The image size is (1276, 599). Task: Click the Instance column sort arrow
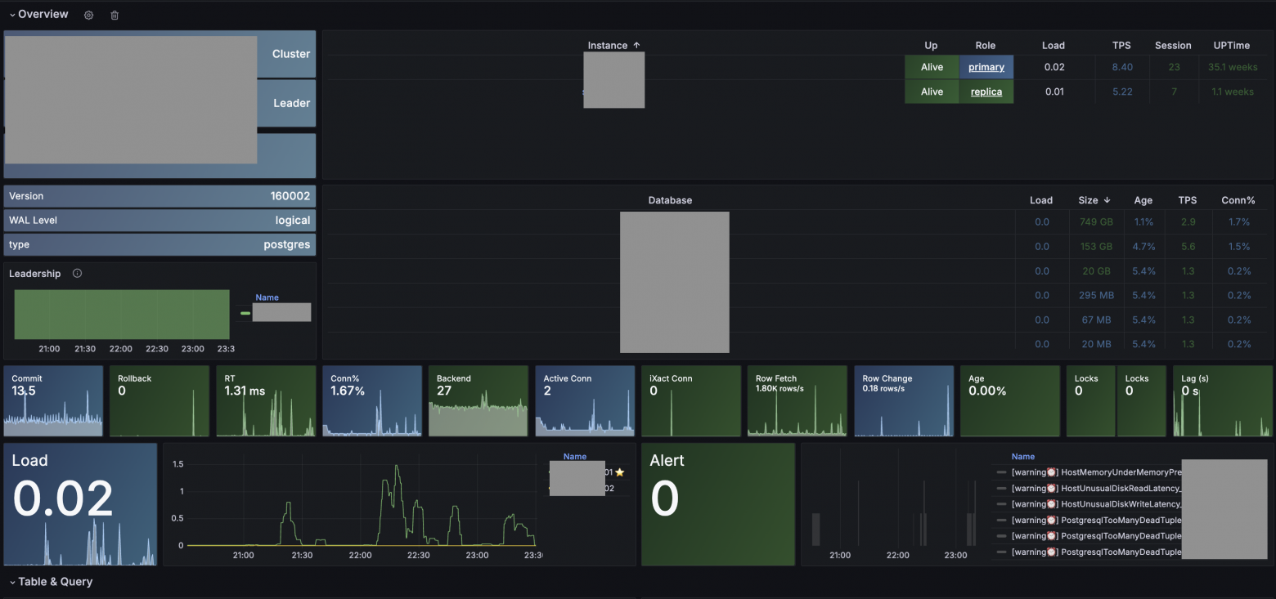(636, 46)
